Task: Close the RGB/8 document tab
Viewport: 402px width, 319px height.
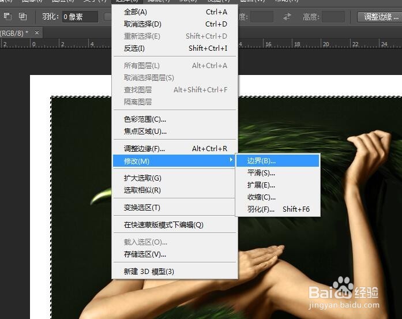Action: point(37,32)
